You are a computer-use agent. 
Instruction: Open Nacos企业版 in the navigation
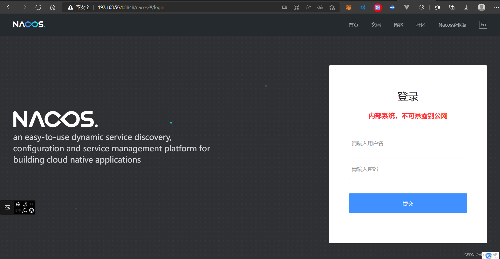point(452,25)
